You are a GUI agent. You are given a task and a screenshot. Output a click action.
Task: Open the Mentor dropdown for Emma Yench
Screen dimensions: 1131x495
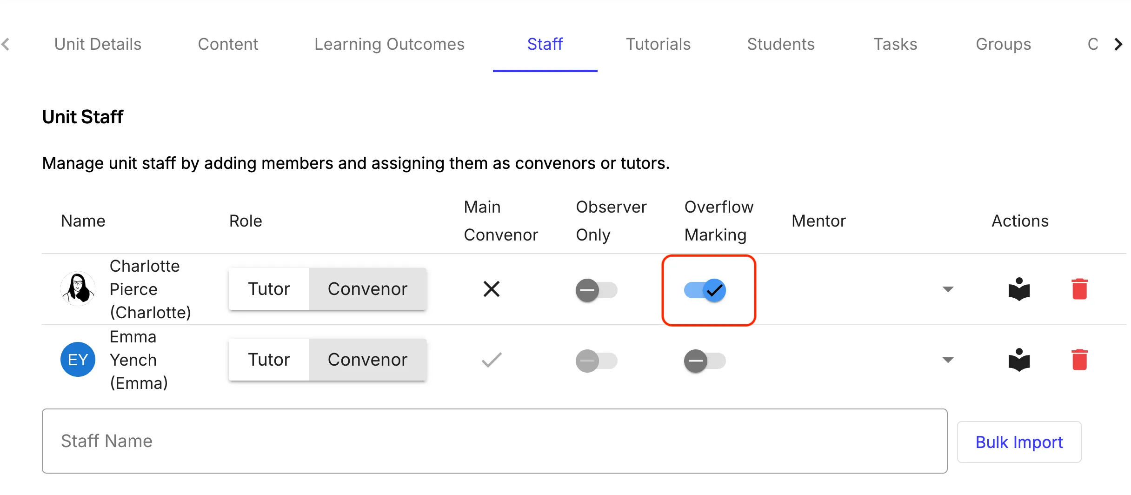pos(948,360)
